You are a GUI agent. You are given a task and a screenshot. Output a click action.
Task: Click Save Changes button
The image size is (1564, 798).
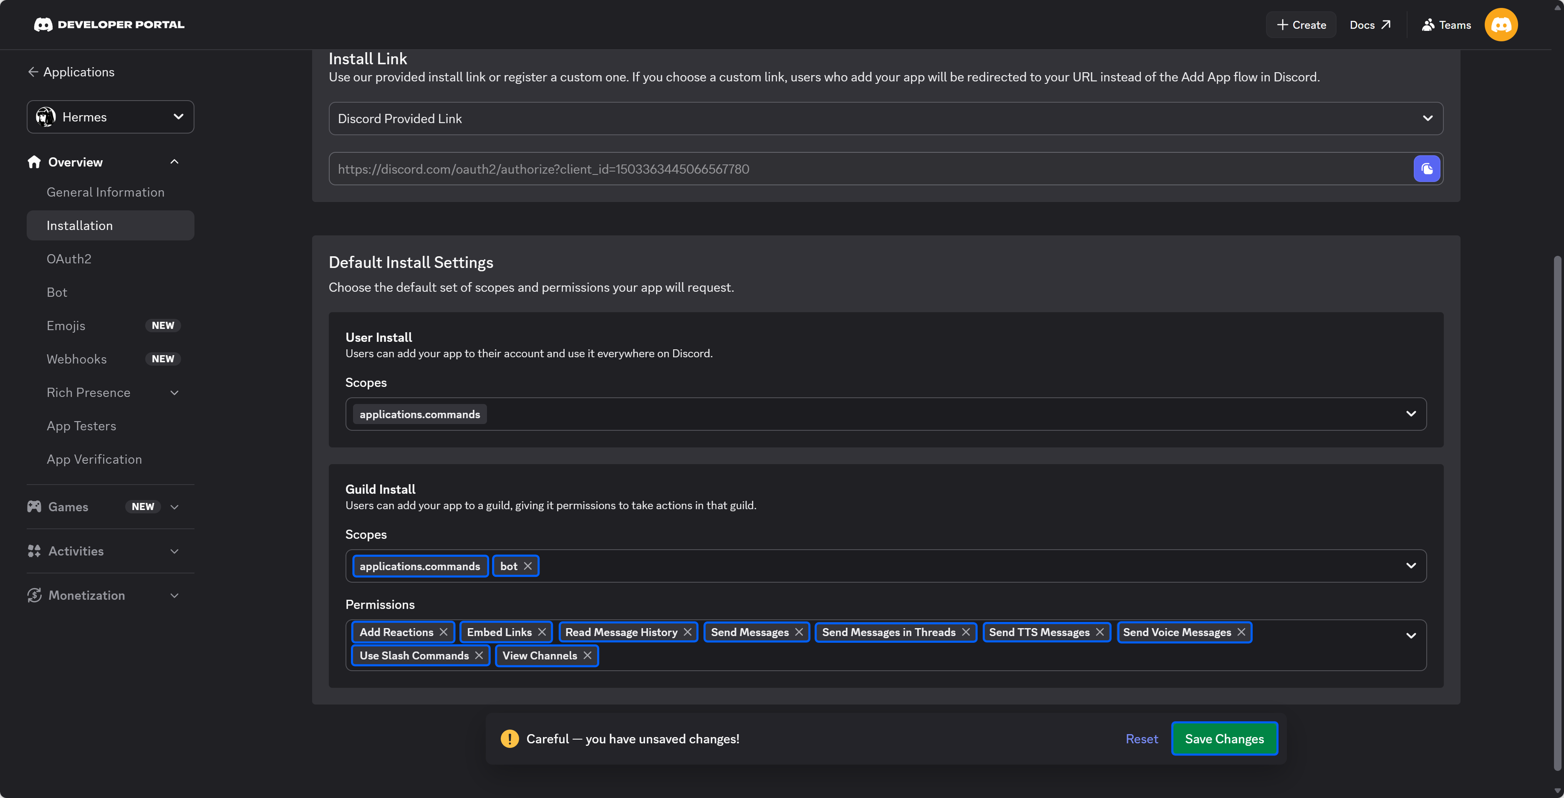[x=1224, y=738]
